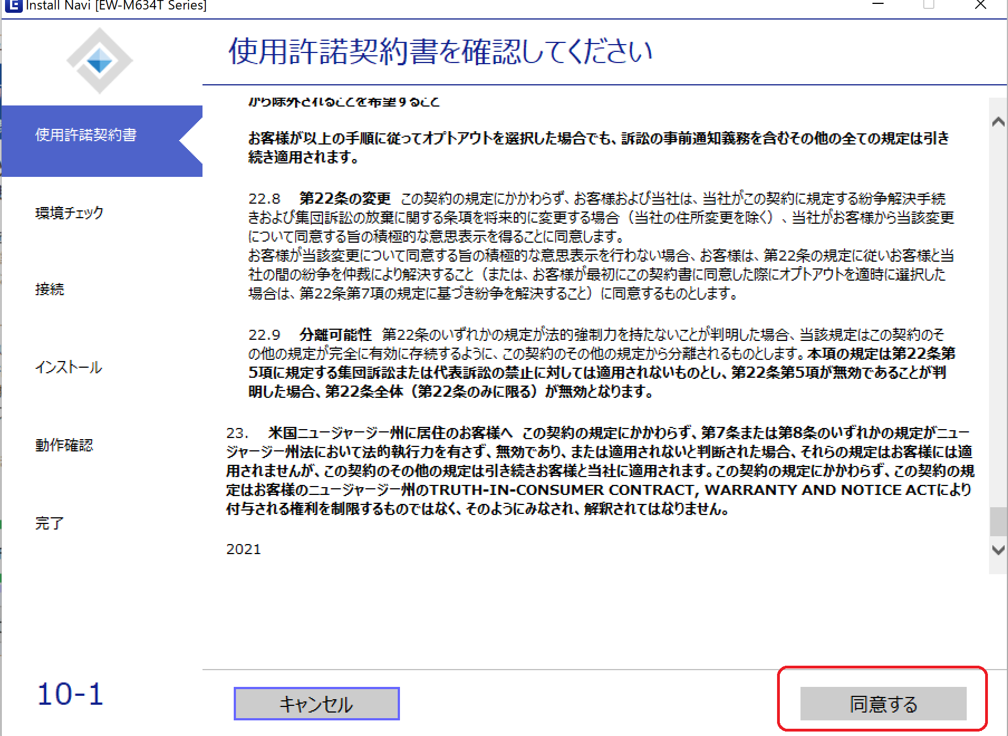Image resolution: width=1008 pixels, height=736 pixels.
Task: Click the scroll down arrow of license text
Action: tap(998, 550)
